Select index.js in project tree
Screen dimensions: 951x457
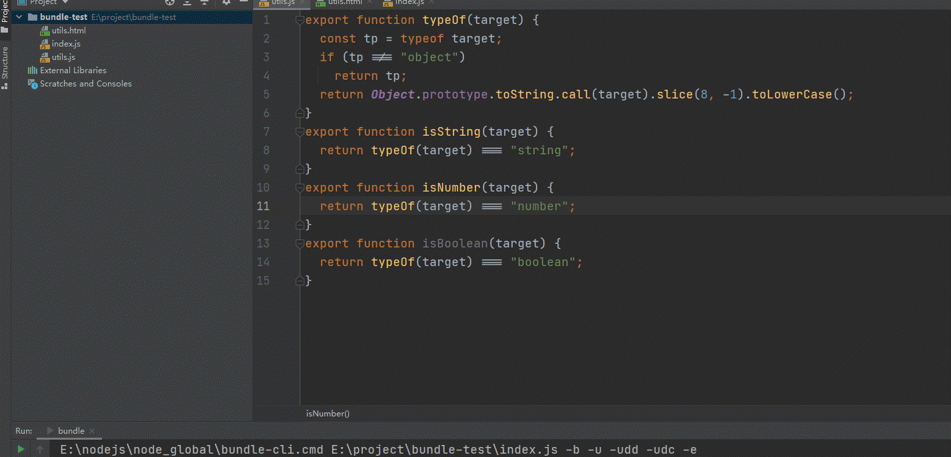(66, 44)
